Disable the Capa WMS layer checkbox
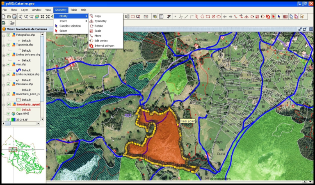 coord(9,114)
